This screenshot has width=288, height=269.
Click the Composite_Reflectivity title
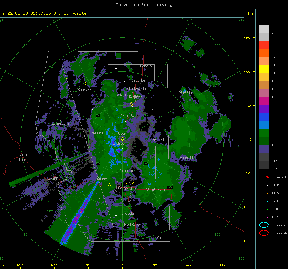144,5
